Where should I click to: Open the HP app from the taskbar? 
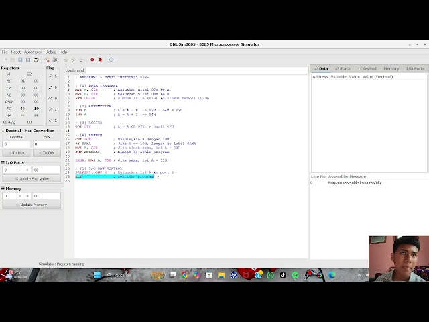coord(233,275)
